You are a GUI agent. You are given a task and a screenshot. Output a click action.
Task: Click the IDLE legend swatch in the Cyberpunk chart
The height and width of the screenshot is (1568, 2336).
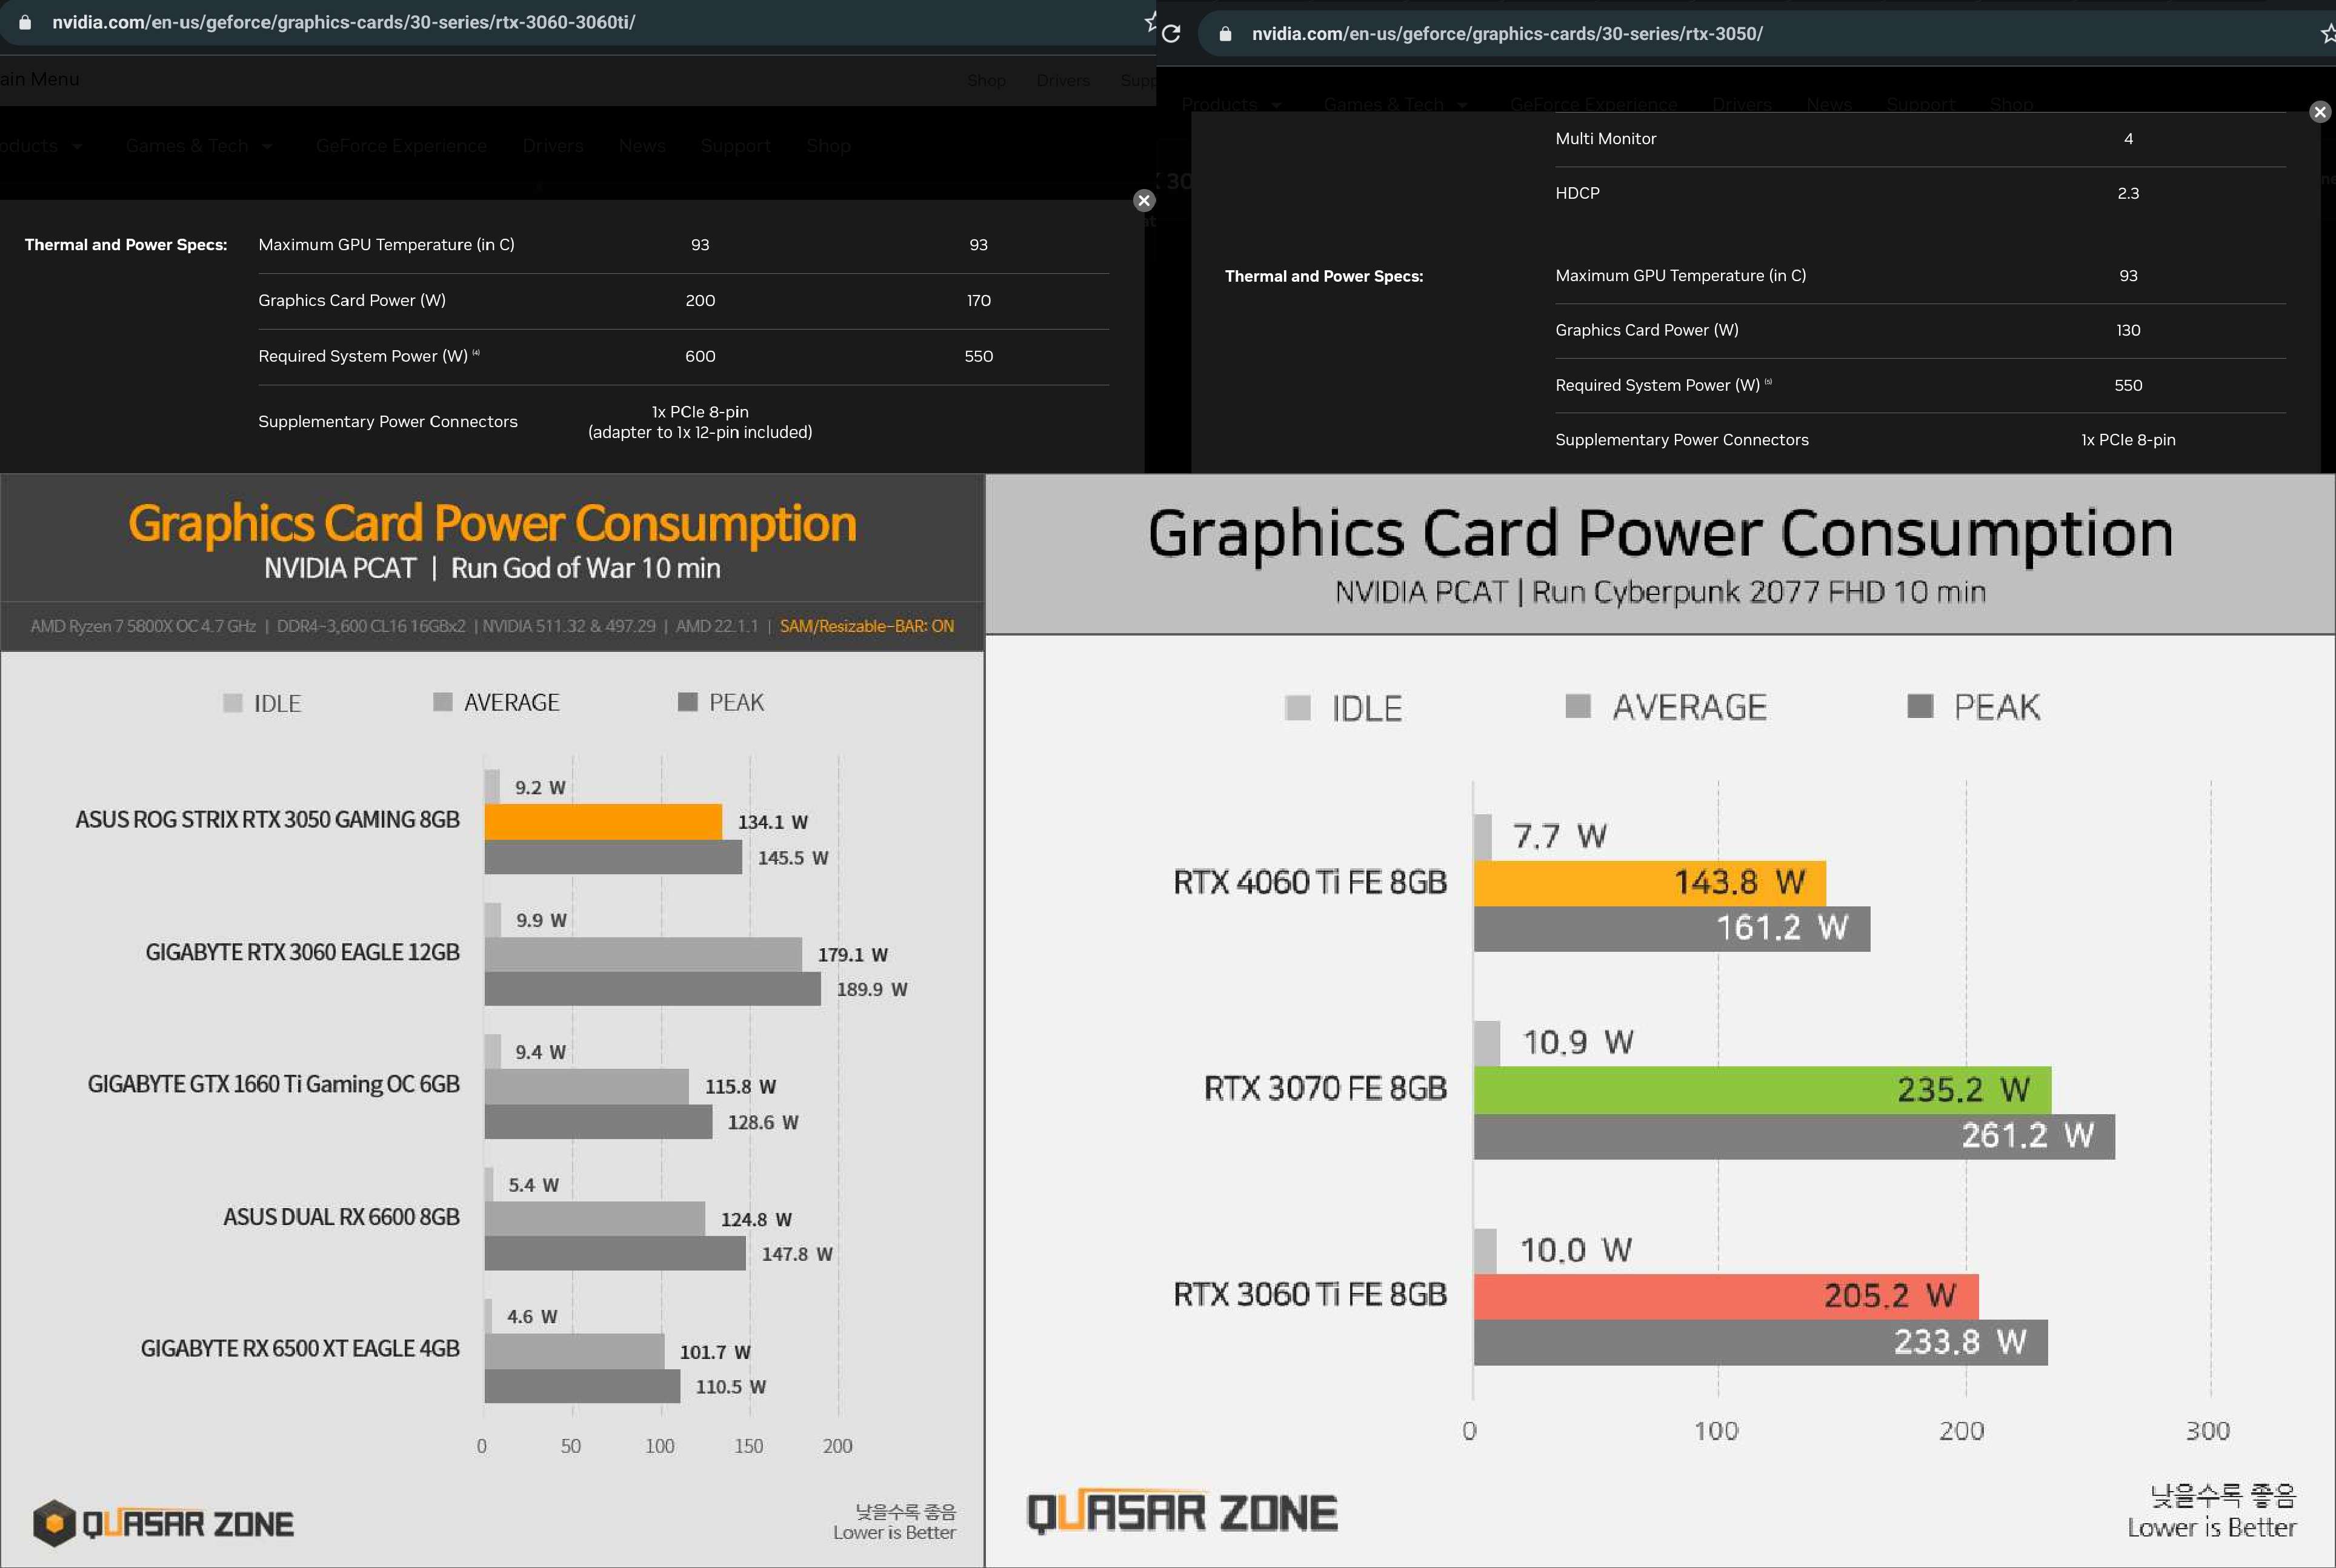tap(1298, 708)
